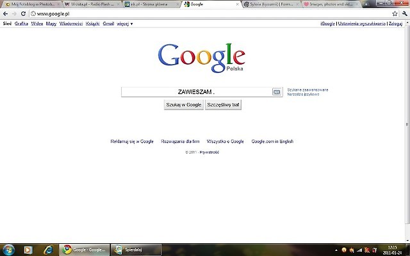Open the Książki link
Viewport: 410px width, 256px height.
(x=92, y=24)
